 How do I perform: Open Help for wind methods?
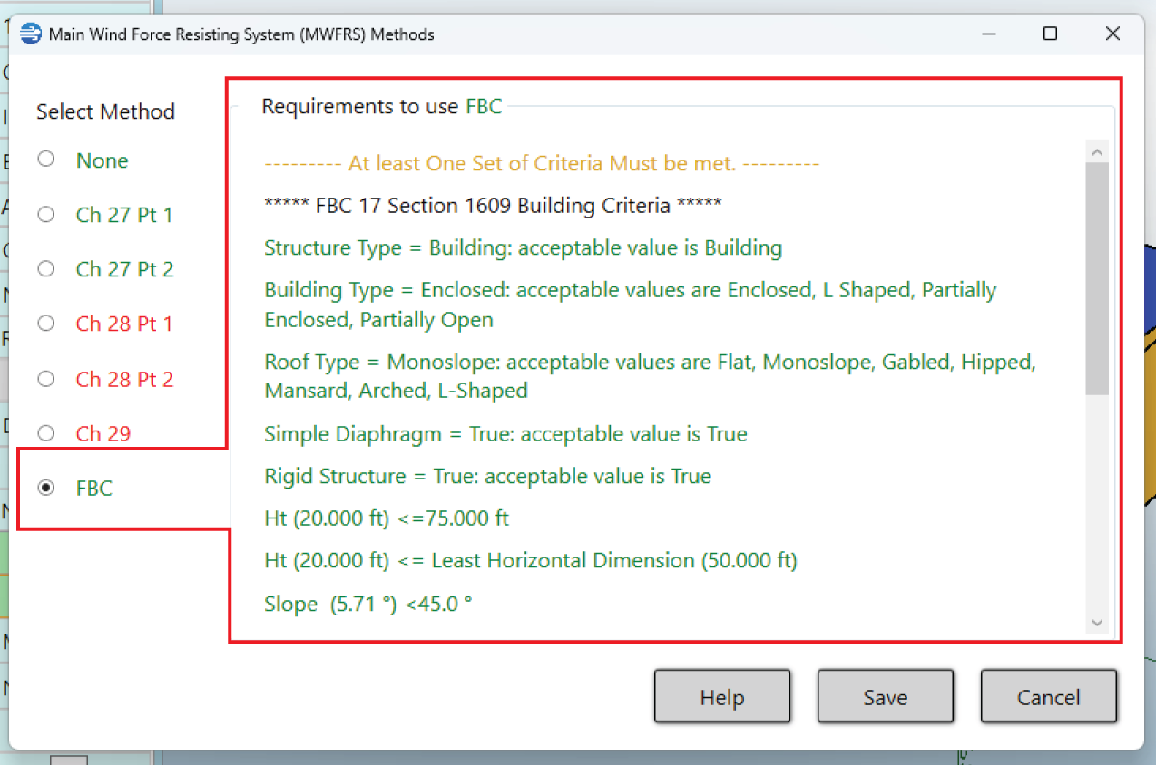tap(721, 697)
